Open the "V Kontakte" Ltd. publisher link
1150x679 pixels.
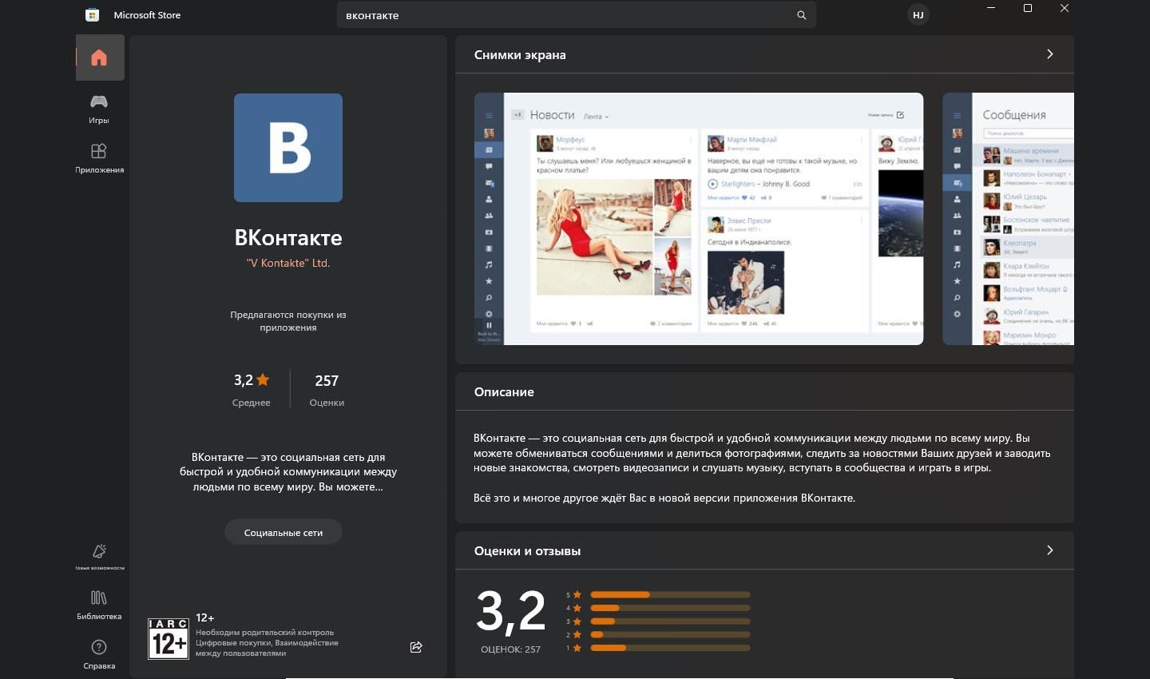pyautogui.click(x=288, y=263)
